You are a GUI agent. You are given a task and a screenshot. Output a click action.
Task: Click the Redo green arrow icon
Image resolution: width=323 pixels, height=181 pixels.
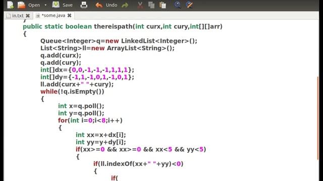[125, 5]
